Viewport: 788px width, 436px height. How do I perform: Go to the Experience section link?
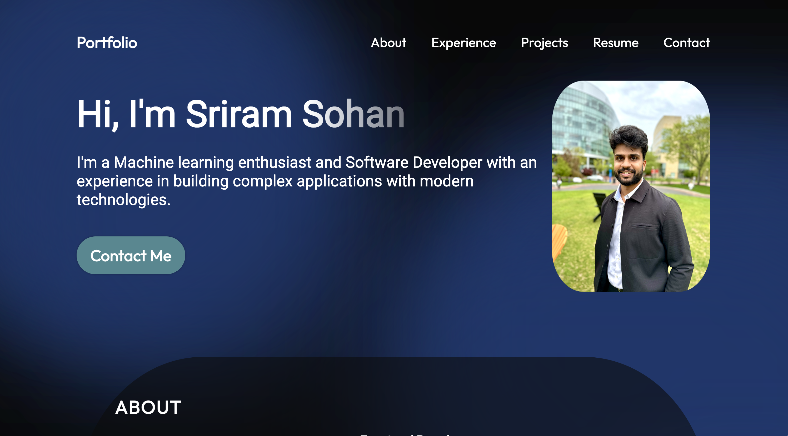463,43
